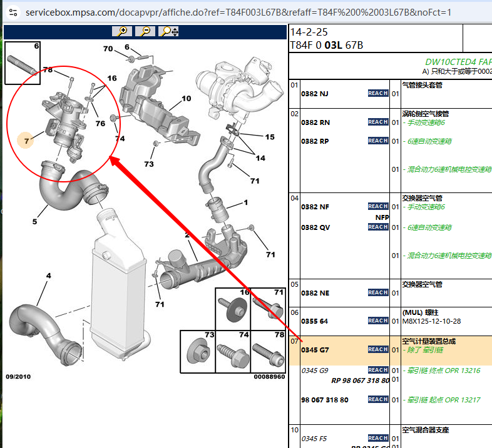The height and width of the screenshot is (448, 492).
Task: Click callout number 5 near the hose
Action: (35, 221)
